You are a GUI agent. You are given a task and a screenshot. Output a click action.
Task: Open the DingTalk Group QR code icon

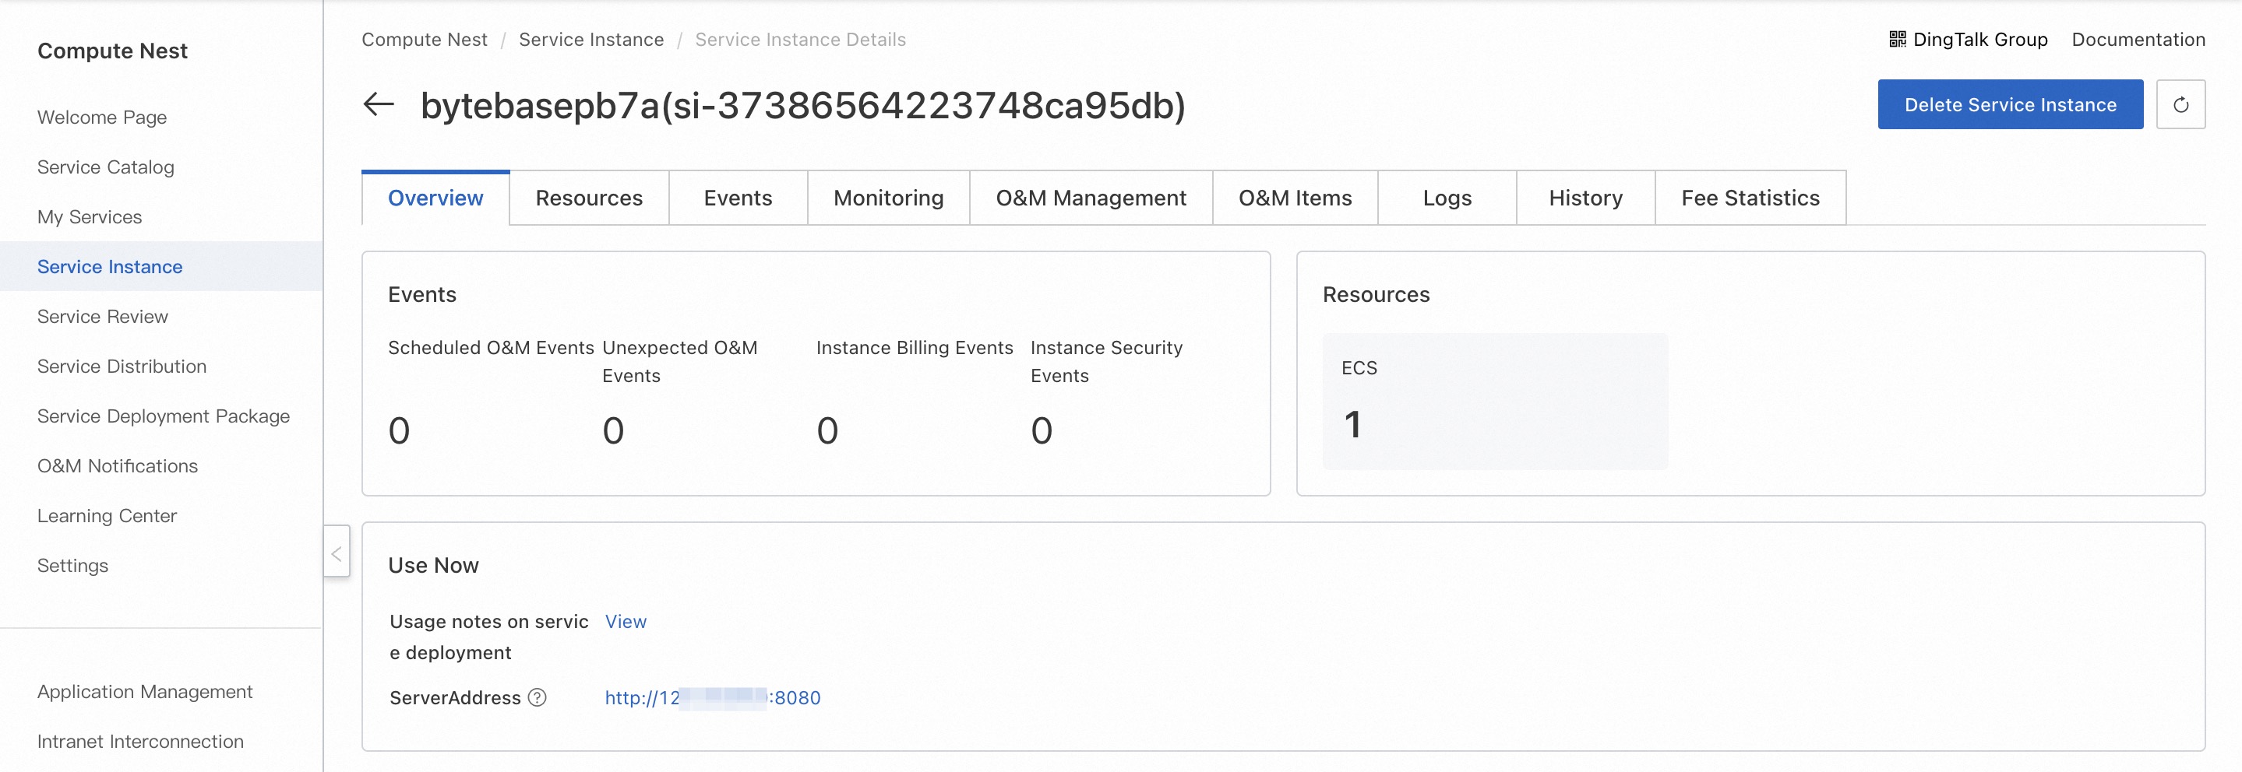click(1898, 39)
